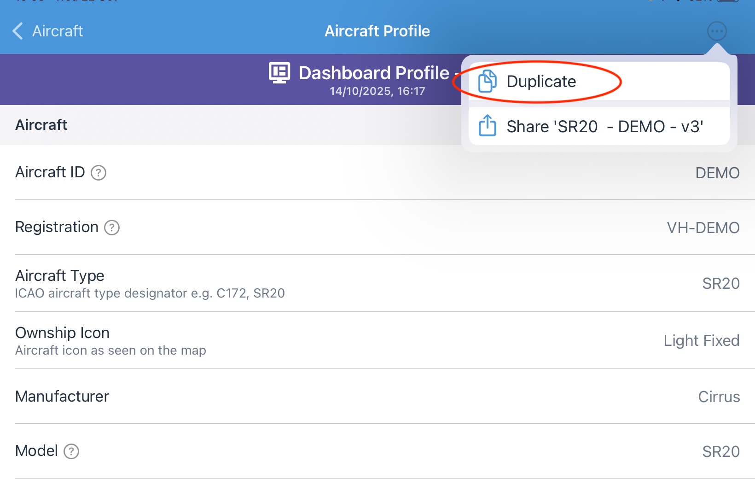Edit the Aircraft Type SR20 value
This screenshot has height=479, width=755.
click(x=720, y=283)
